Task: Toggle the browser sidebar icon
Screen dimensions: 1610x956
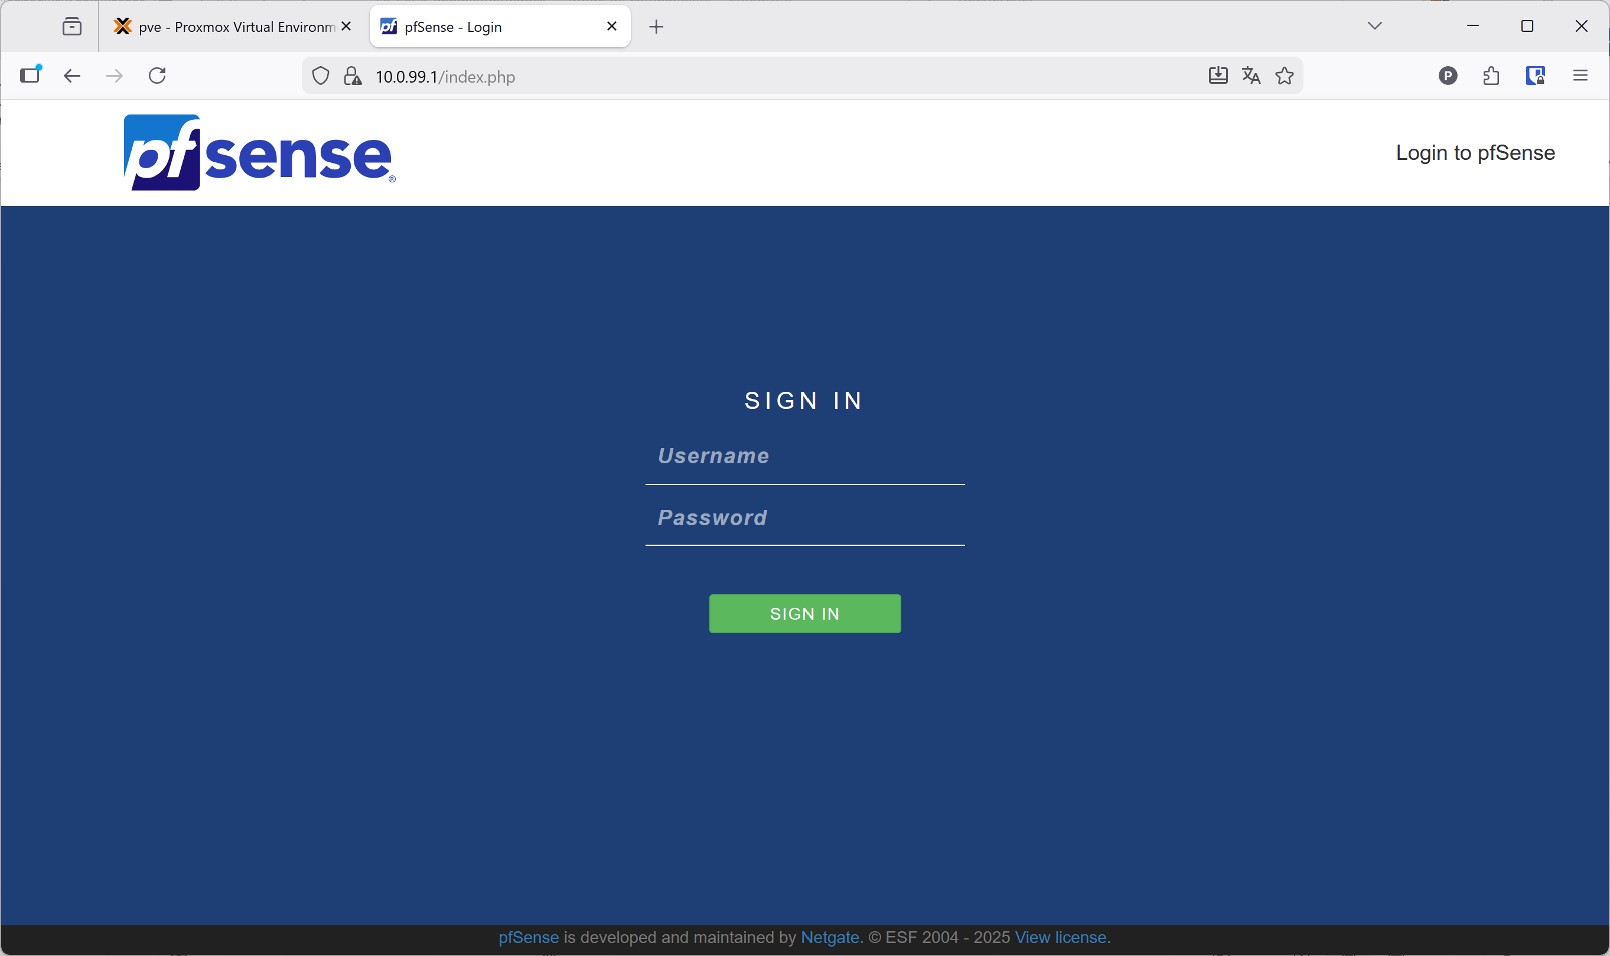Action: click(x=30, y=76)
